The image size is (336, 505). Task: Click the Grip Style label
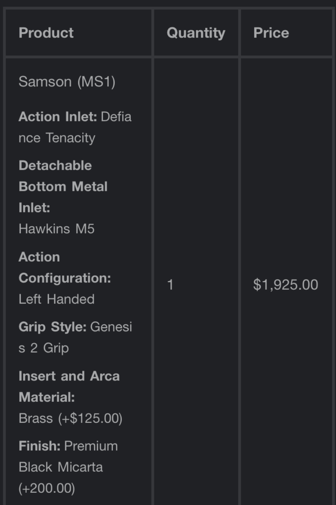(52, 327)
